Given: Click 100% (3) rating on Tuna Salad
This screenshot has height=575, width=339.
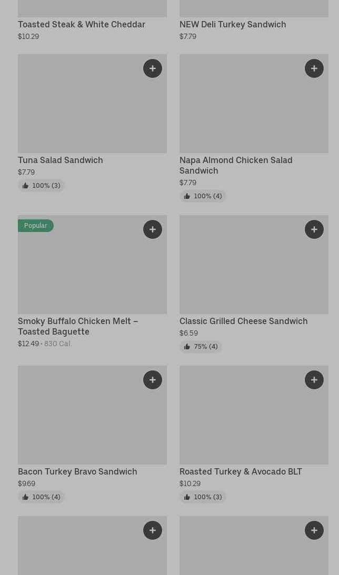Looking at the screenshot, I should [41, 186].
